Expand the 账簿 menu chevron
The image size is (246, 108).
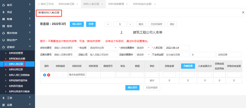coord(30,19)
